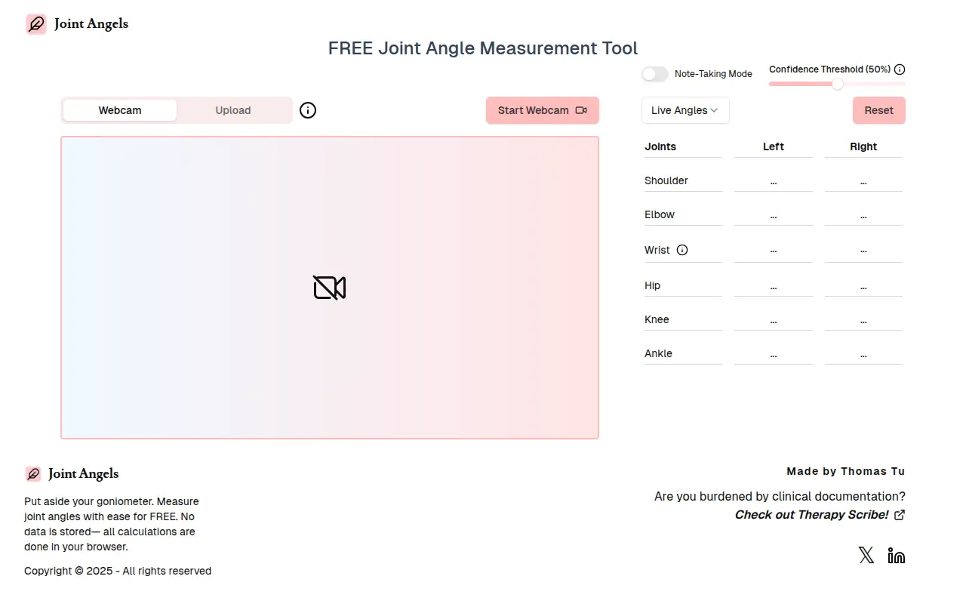Click the Wrist joint row label
The height and width of the screenshot is (604, 966).
[657, 250]
